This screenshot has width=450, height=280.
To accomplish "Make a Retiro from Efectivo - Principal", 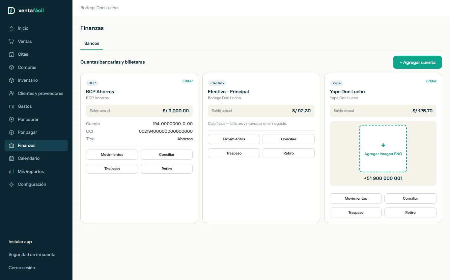I will (289, 153).
